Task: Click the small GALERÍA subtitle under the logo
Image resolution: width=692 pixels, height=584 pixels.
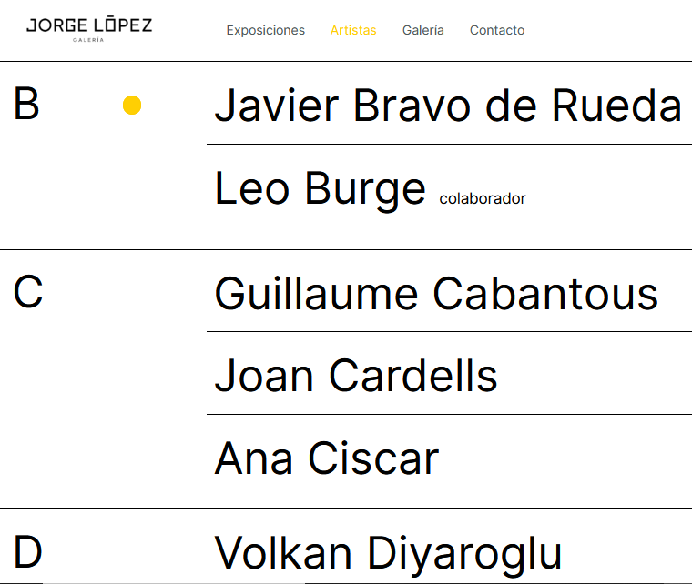Action: [89, 40]
